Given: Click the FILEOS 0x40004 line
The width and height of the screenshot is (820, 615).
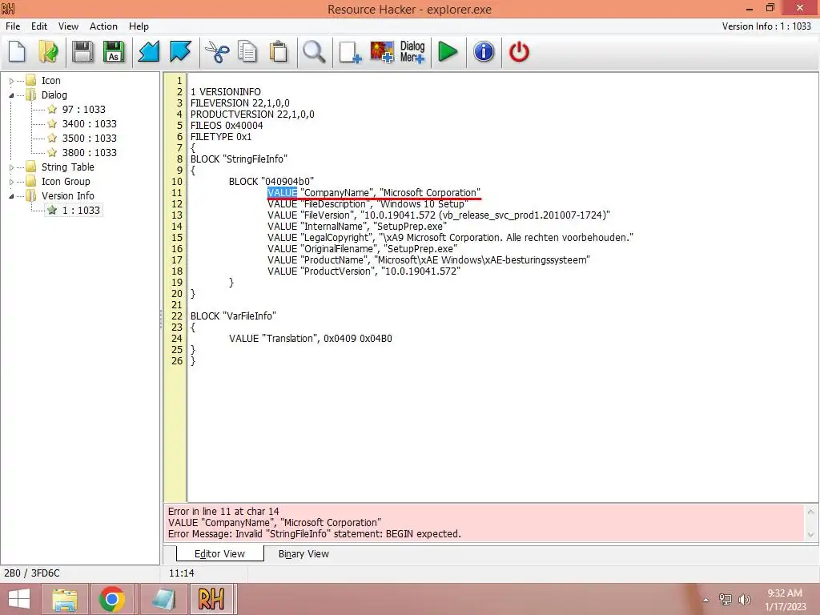Looking at the screenshot, I should (x=227, y=126).
